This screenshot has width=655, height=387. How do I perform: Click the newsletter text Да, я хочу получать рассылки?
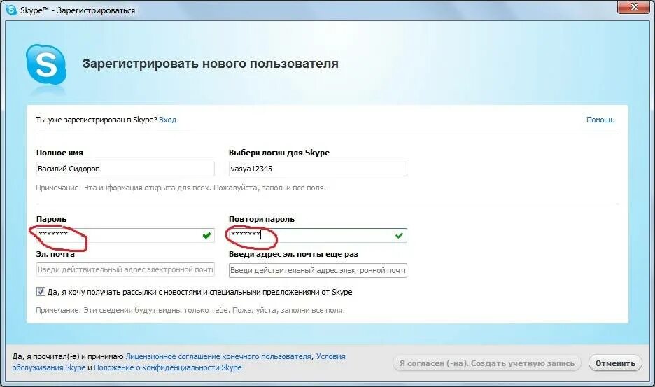(199, 292)
